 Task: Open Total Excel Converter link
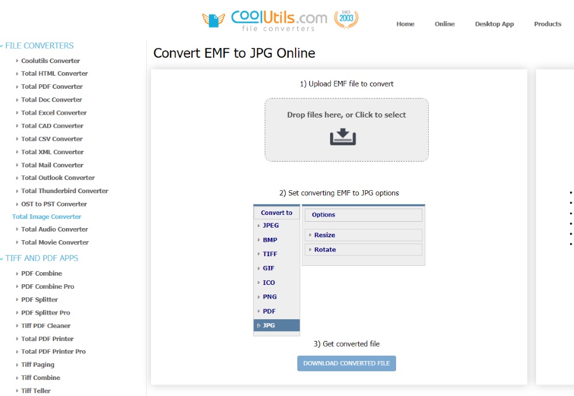coord(54,113)
